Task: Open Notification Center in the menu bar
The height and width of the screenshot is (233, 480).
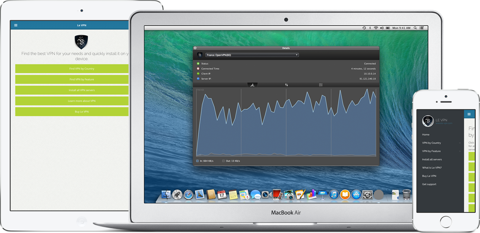Action: (421, 28)
